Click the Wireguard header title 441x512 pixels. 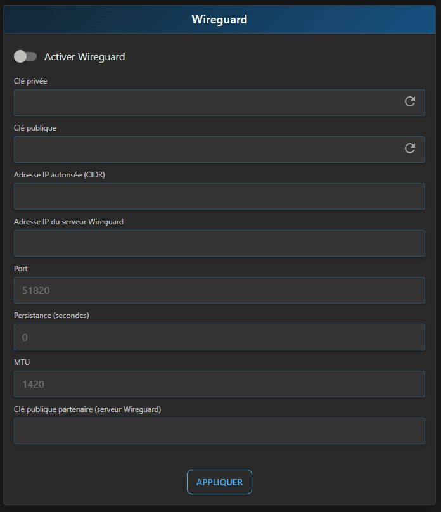219,20
